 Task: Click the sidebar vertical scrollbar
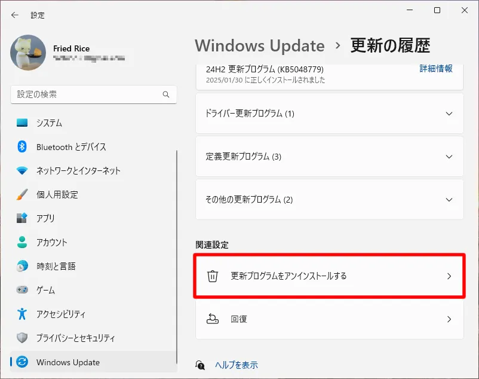point(177,256)
